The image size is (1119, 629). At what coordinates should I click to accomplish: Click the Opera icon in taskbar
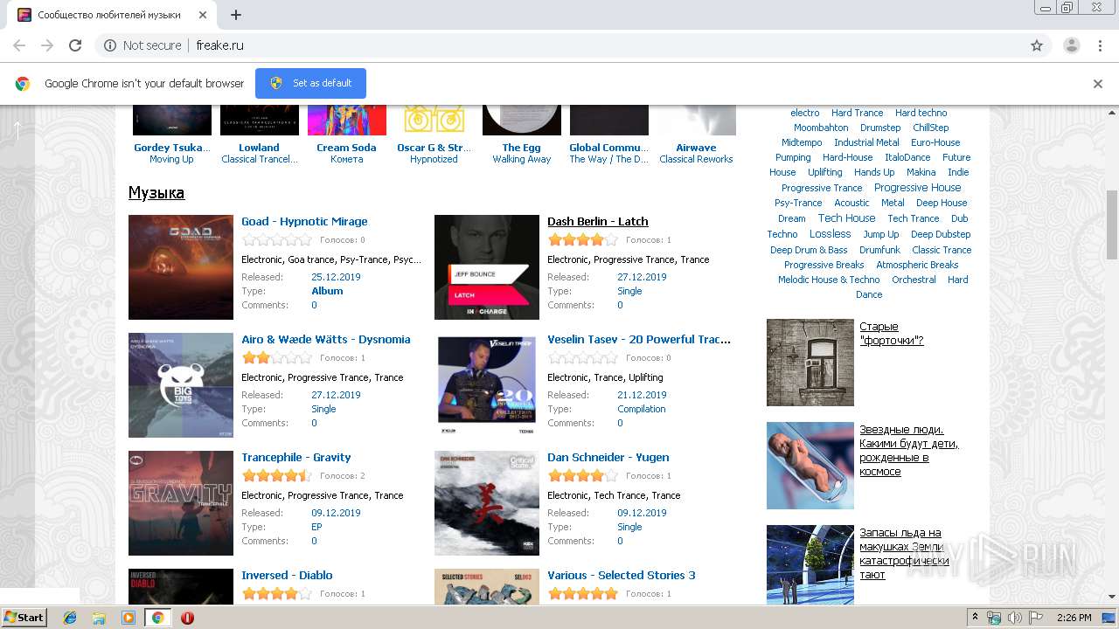[x=187, y=618]
